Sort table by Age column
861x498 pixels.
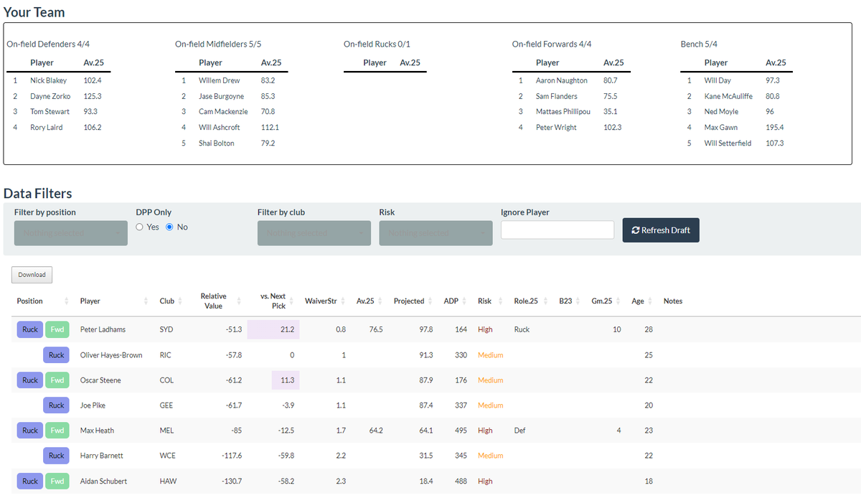(643, 301)
